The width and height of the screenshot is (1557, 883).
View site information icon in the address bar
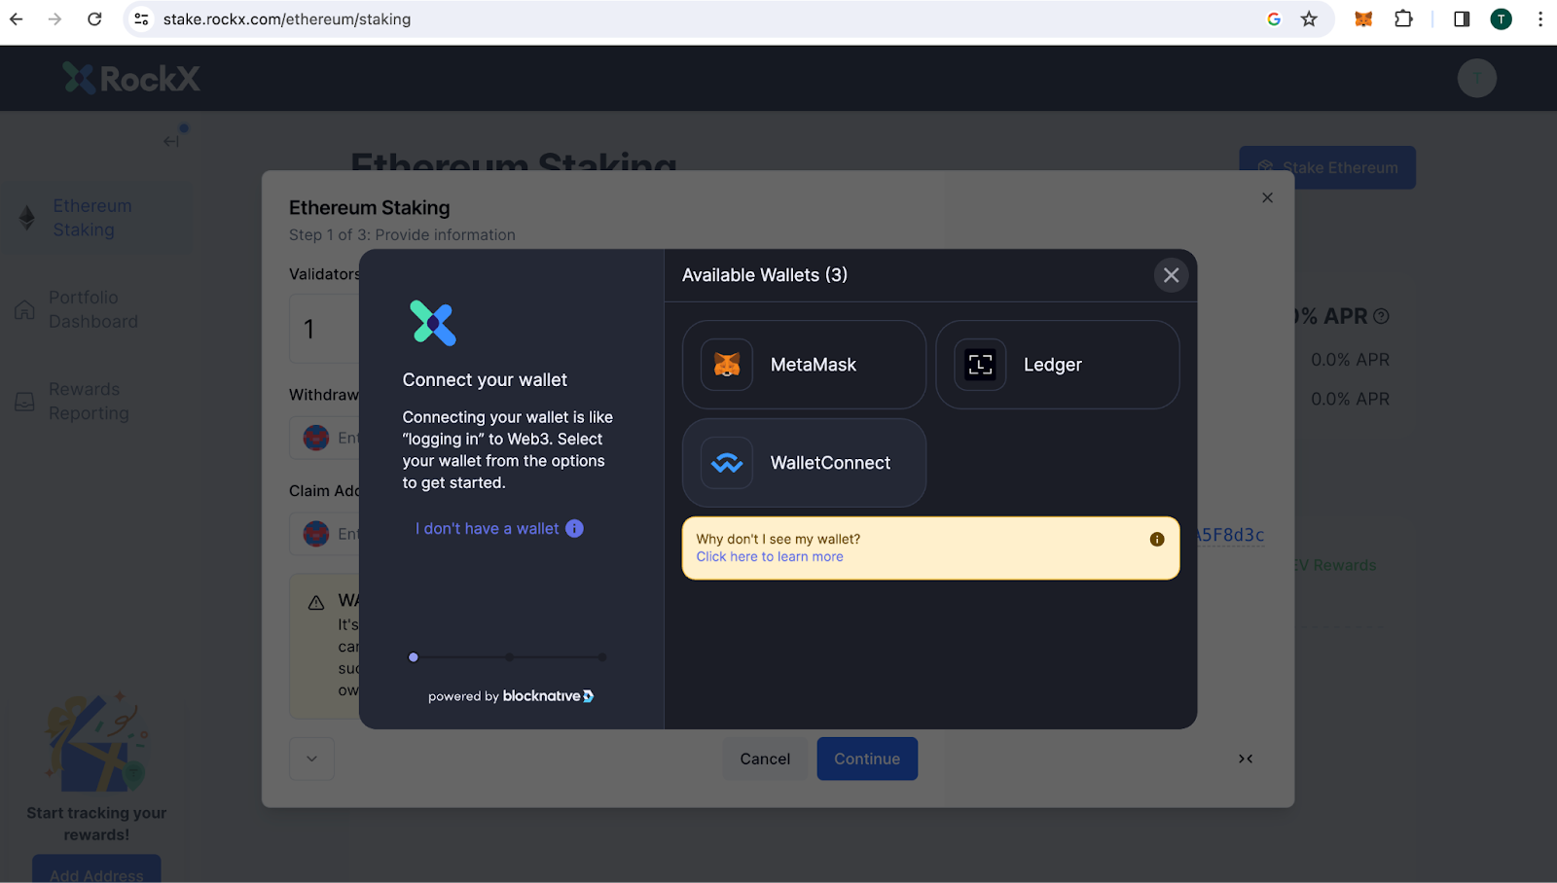pyautogui.click(x=142, y=19)
